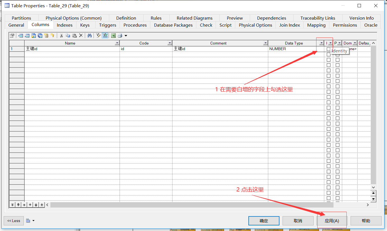Open column Properties from the toolbar
Viewport: 387px width, 231px height.
(x=12, y=36)
